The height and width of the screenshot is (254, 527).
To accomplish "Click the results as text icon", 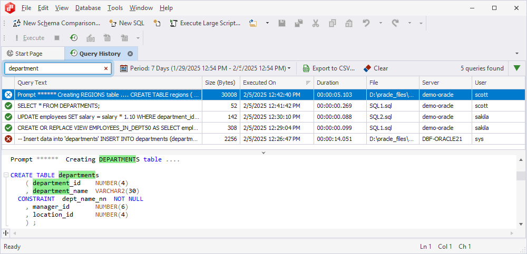I will click(107, 38).
